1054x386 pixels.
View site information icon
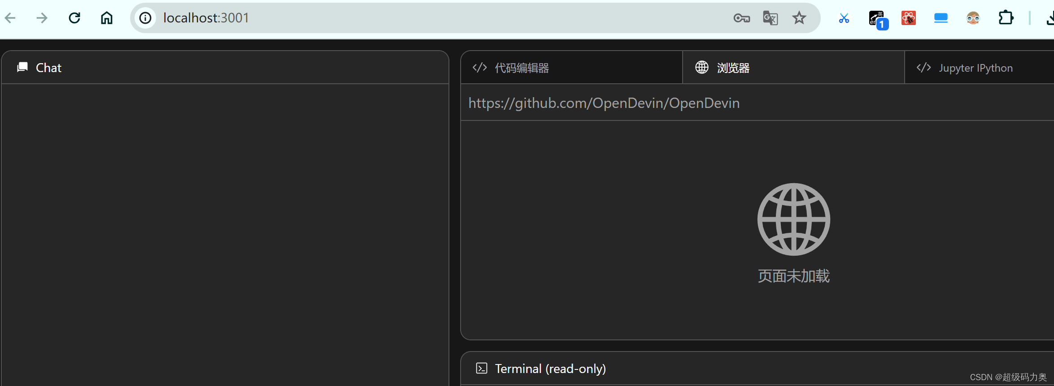click(145, 18)
